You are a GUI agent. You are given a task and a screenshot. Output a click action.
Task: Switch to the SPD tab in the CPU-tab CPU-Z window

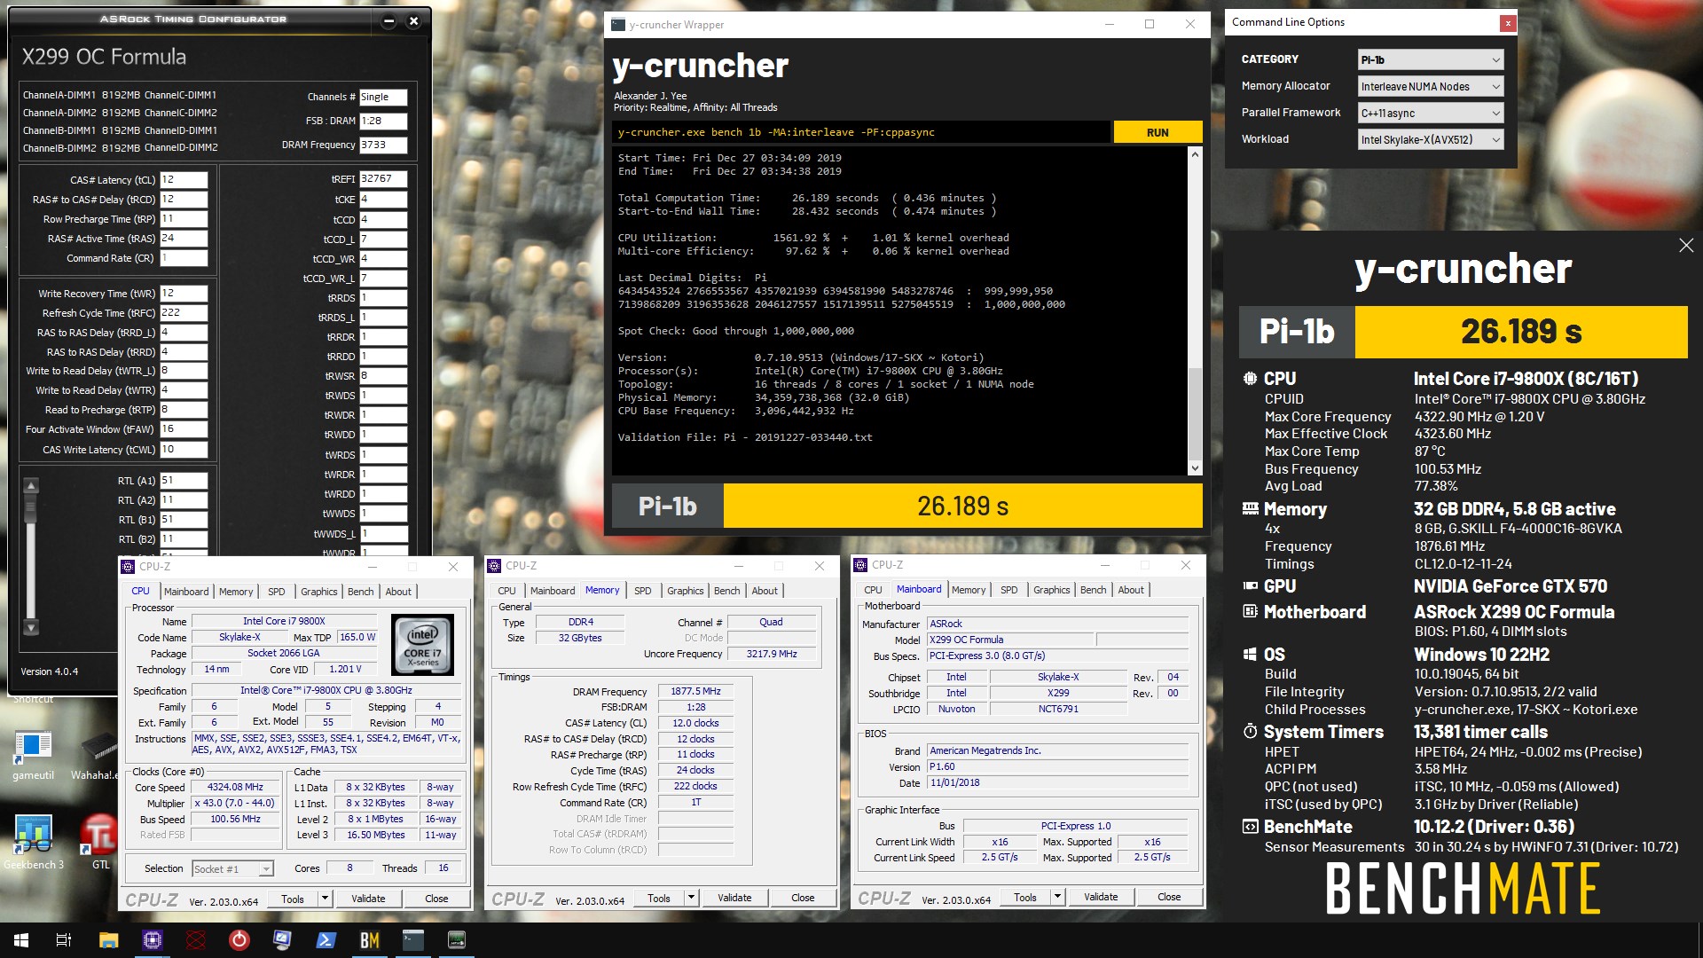pos(277,592)
